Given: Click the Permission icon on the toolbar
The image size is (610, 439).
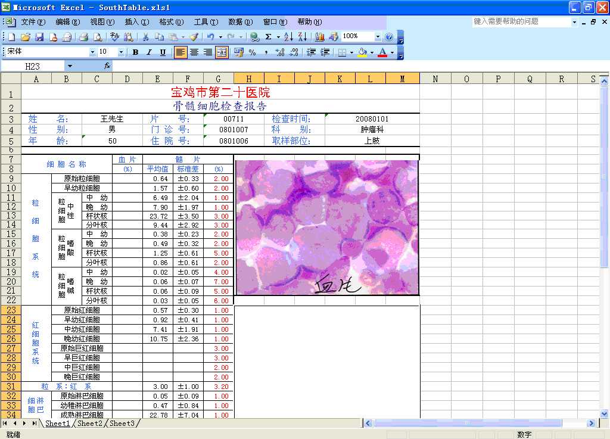Looking at the screenshot, I should 53,37.
